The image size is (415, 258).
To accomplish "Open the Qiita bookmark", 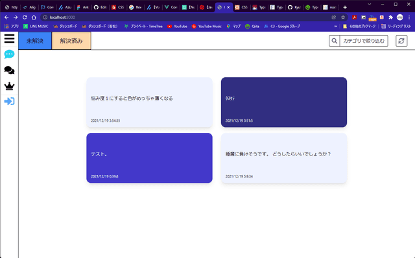I will tap(252, 26).
